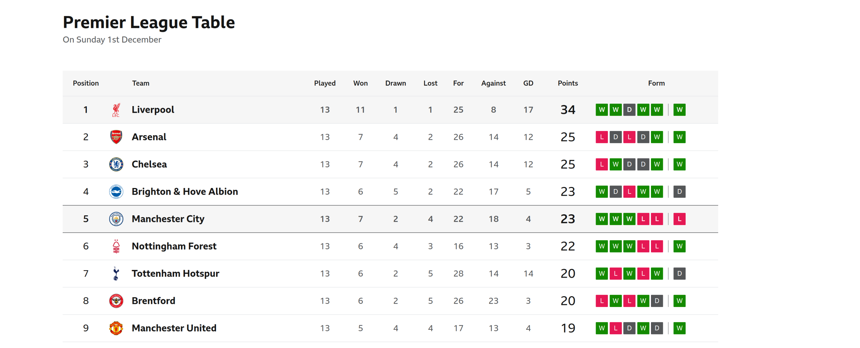860x348 pixels.
Task: Click the Tottenham Hotspur cockerel crest
Action: [116, 273]
